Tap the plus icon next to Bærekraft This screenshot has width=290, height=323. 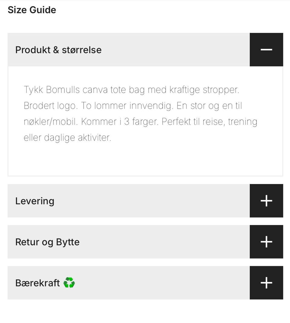(266, 283)
